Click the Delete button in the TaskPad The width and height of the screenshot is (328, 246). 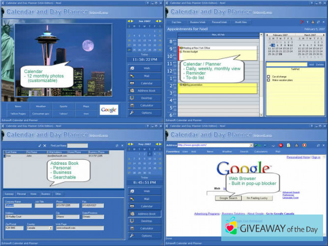320,64
